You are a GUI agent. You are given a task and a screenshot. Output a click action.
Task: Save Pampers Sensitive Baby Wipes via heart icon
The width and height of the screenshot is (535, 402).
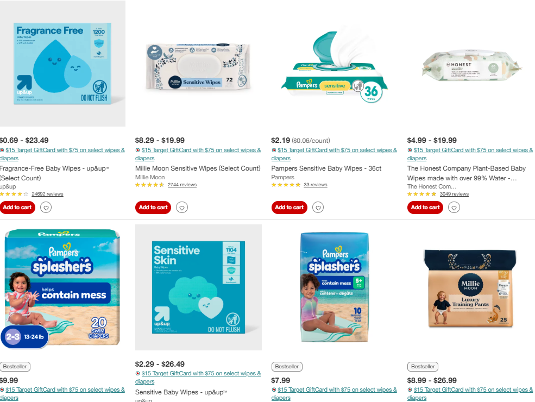tap(318, 208)
